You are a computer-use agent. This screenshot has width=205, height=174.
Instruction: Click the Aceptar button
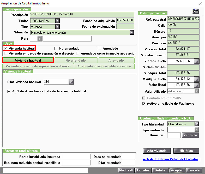point(177,170)
